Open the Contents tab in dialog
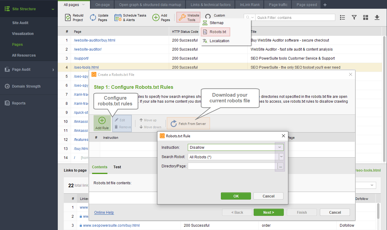The image size is (387, 230). pyautogui.click(x=100, y=167)
